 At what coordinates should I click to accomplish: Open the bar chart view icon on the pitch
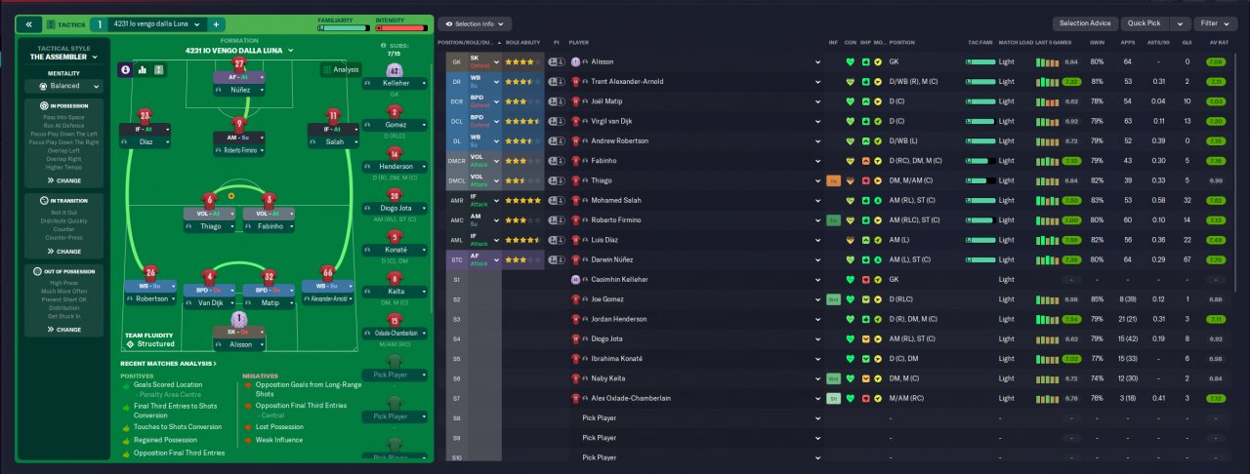[143, 69]
